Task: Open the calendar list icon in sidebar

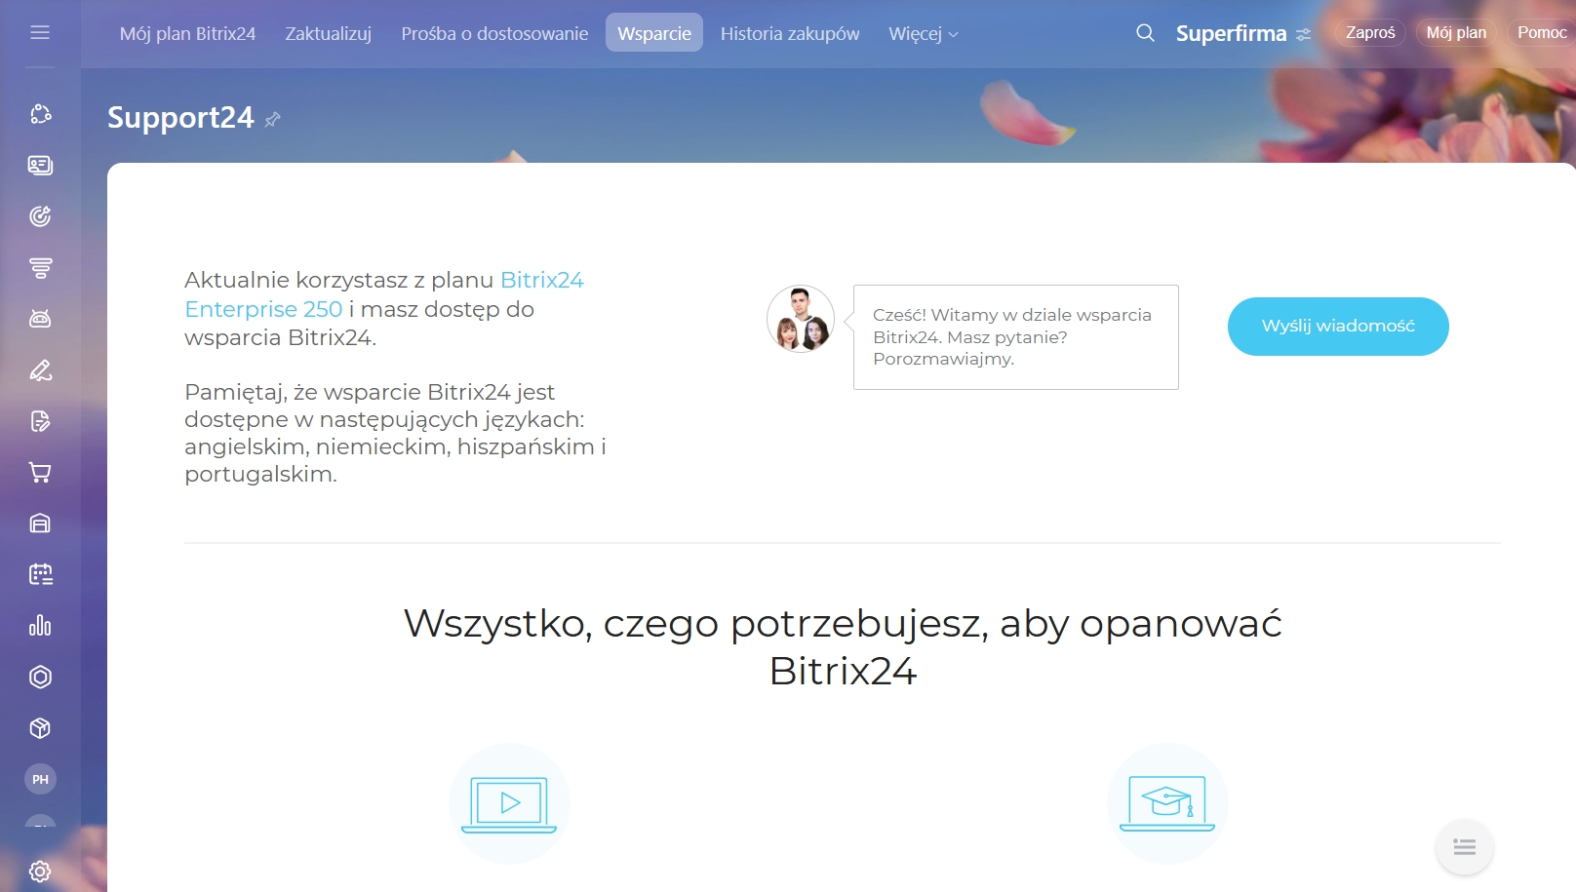Action: click(x=40, y=575)
